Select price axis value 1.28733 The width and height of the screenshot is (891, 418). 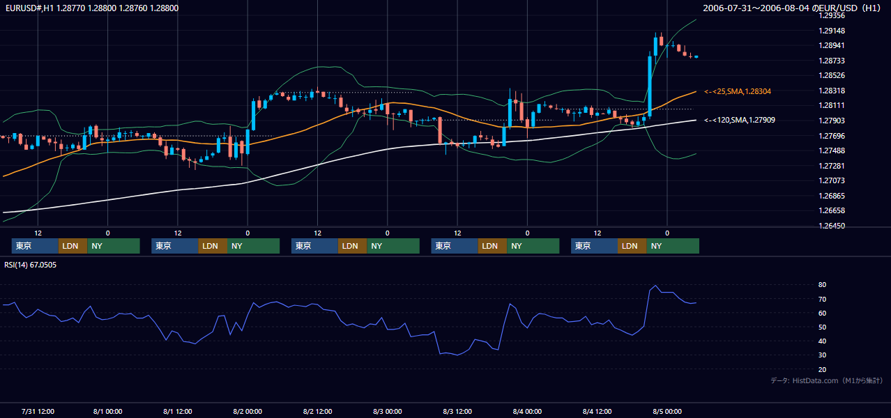click(x=832, y=61)
